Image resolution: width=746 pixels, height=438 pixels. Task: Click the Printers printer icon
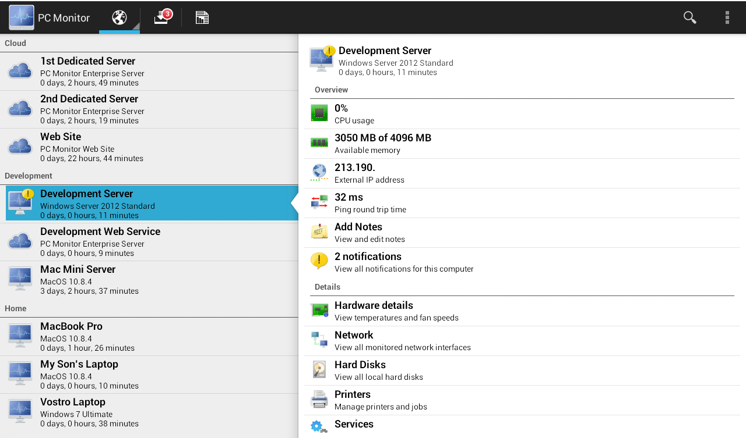pyautogui.click(x=319, y=399)
